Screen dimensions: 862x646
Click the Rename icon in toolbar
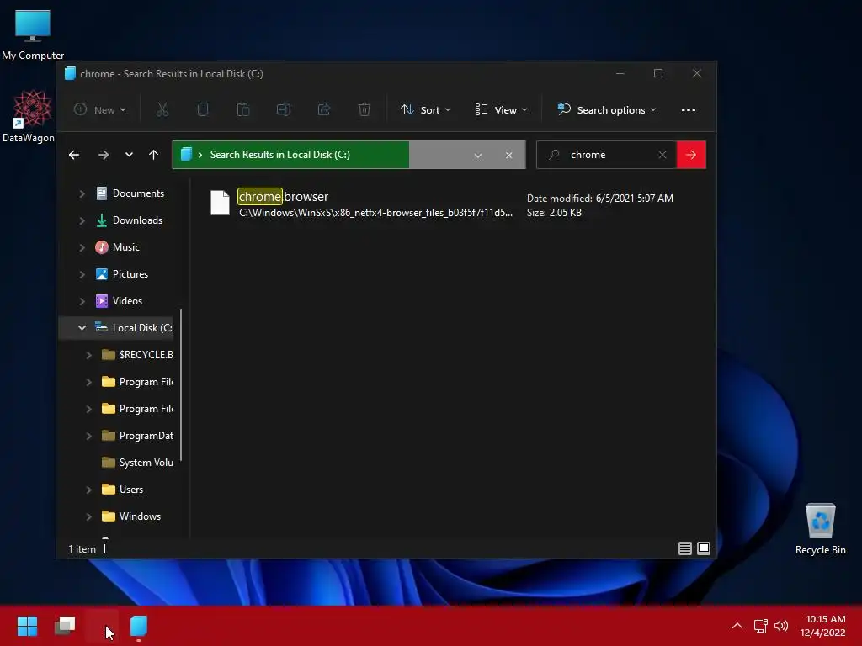tap(284, 110)
